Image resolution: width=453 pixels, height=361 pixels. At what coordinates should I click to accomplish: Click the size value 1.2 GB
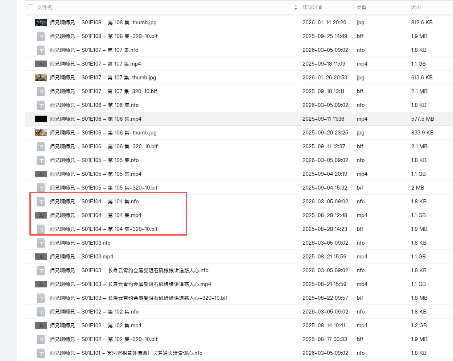pyautogui.click(x=419, y=325)
